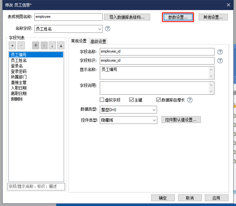236x206 pixels.
Task: Add a new field with the plus button
Action: pos(12,45)
